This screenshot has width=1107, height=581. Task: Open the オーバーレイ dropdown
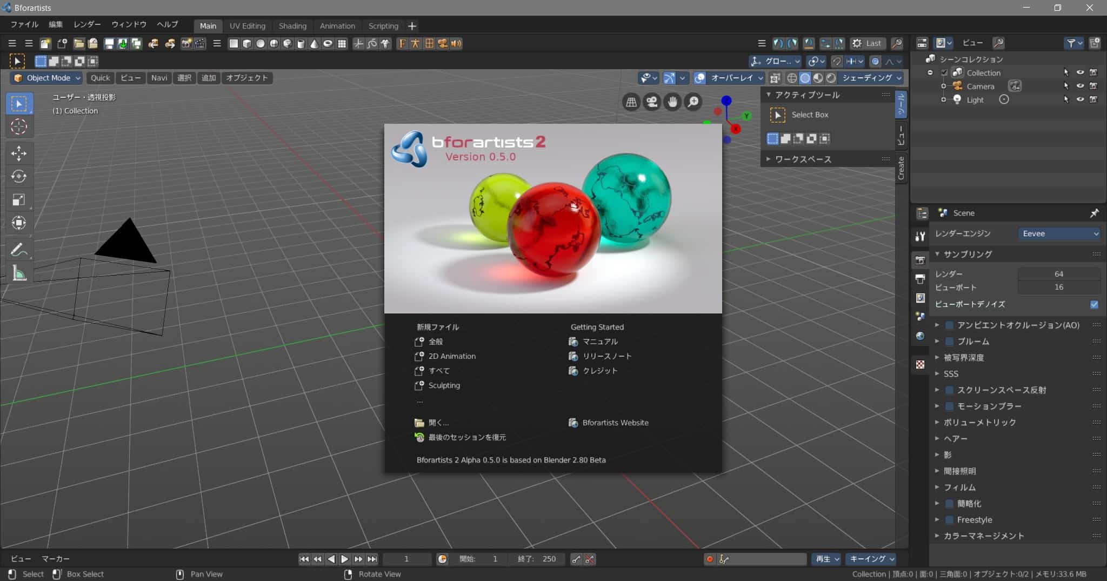[x=736, y=78]
